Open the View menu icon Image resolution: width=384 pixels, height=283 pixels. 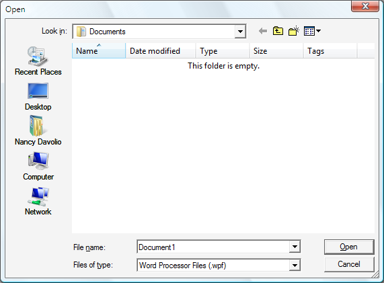tap(312, 31)
